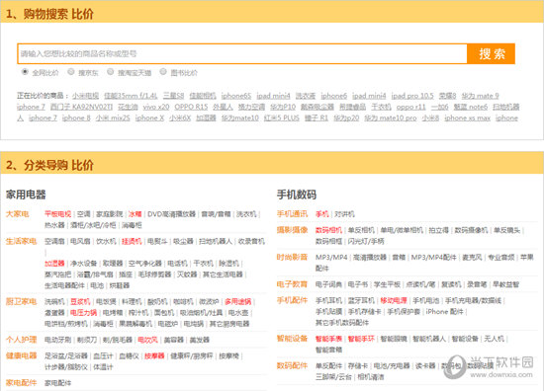Click the 小米6X link

(x=180, y=117)
